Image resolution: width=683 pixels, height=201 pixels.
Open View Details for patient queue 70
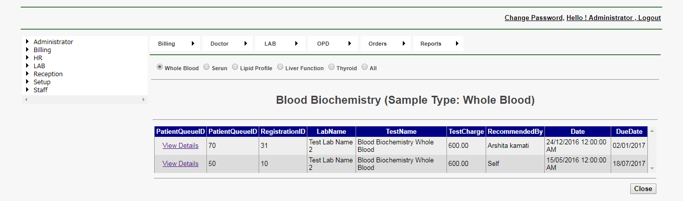[x=180, y=146]
